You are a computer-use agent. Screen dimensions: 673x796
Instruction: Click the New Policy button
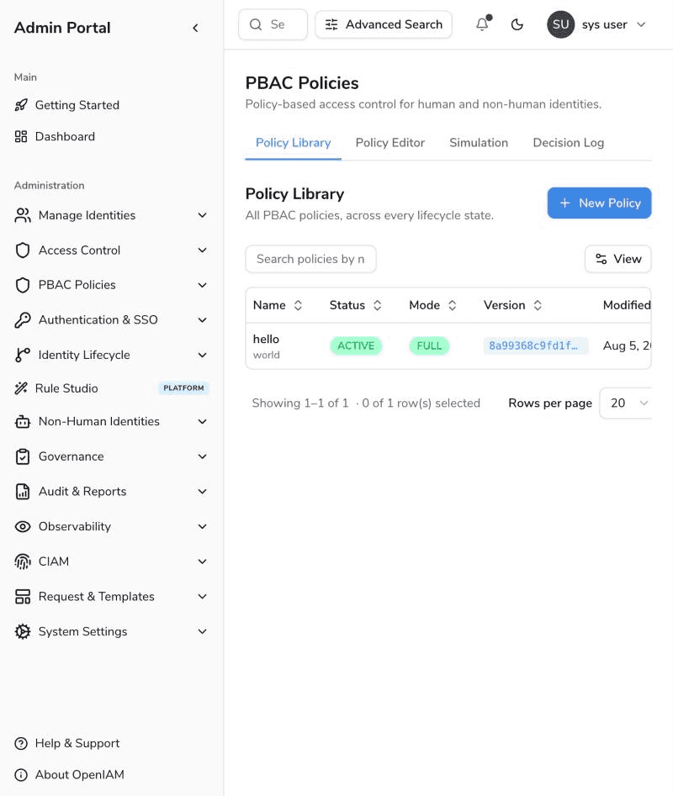[599, 203]
